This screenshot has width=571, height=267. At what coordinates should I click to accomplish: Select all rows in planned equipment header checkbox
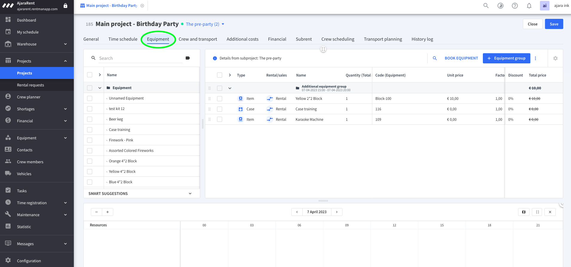(220, 75)
